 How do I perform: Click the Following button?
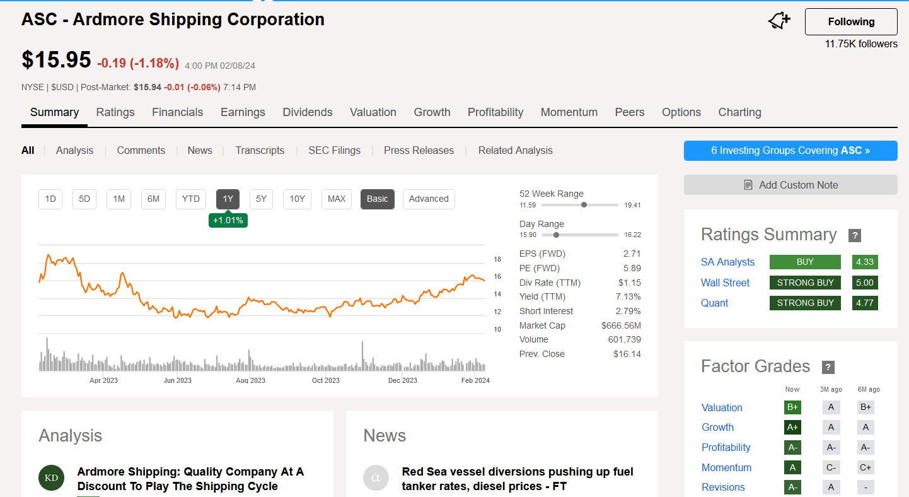(x=851, y=21)
